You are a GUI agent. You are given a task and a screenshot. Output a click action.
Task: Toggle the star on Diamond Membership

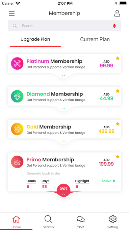(x=117, y=91)
